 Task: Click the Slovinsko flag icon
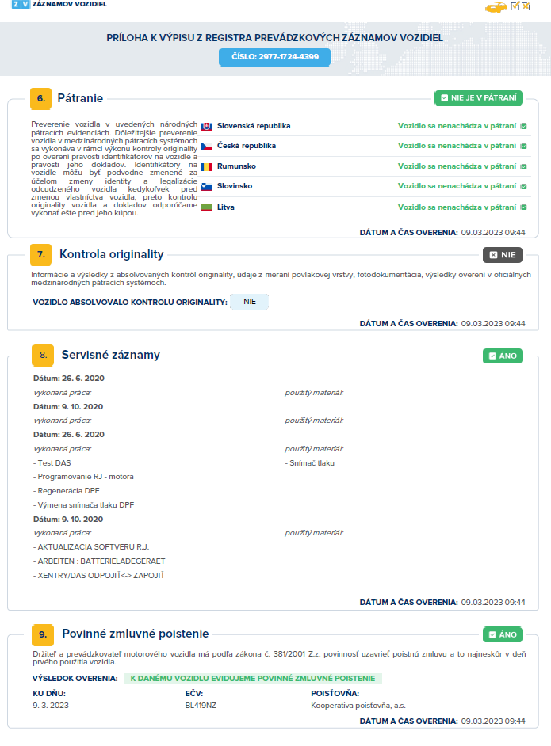(207, 187)
